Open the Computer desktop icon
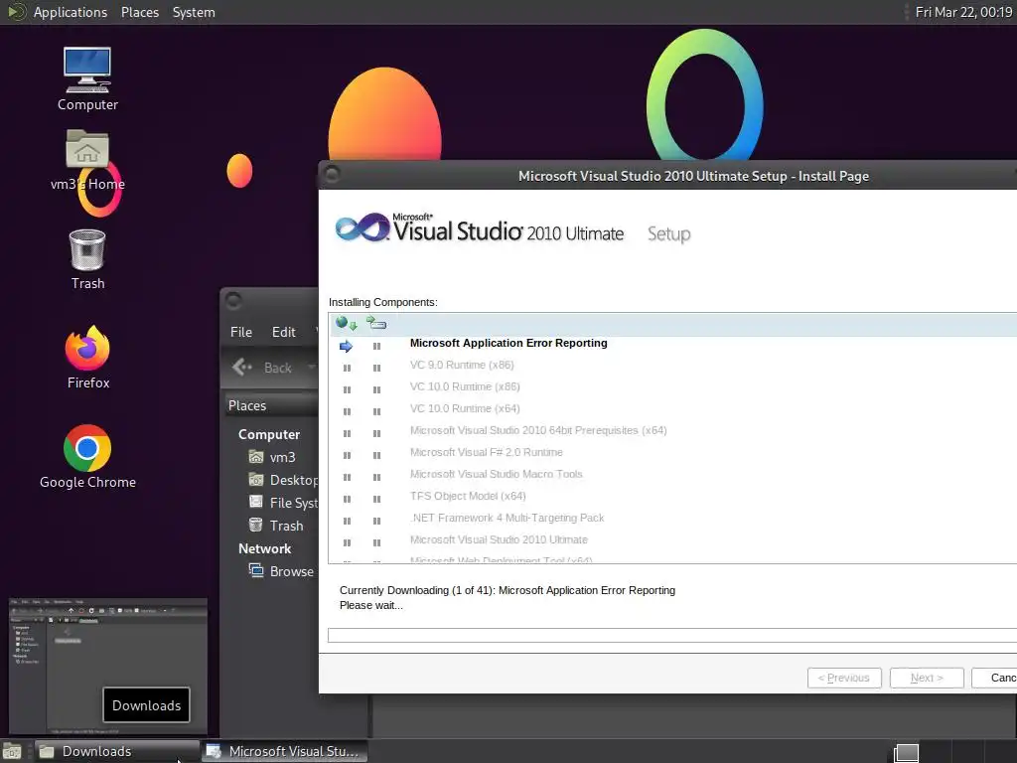 [87, 79]
